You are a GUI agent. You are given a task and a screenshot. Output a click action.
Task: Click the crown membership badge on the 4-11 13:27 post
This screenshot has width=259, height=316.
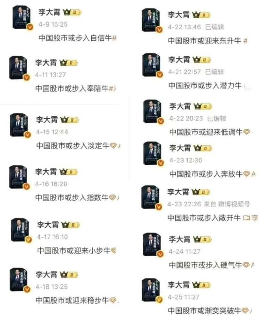tap(69, 63)
